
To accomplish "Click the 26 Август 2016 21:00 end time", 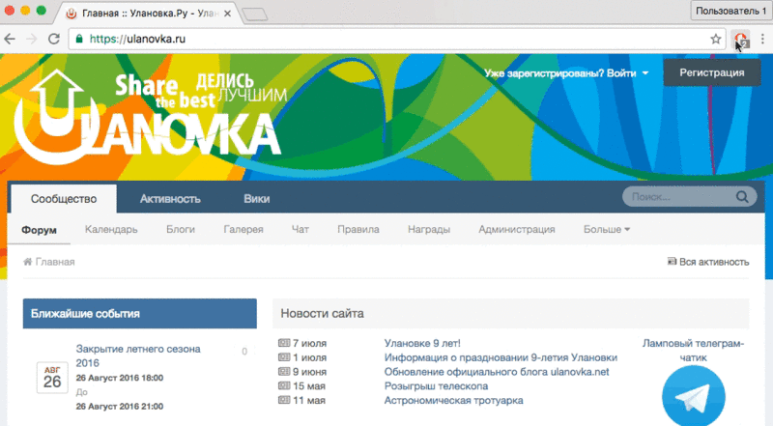I will 120,407.
